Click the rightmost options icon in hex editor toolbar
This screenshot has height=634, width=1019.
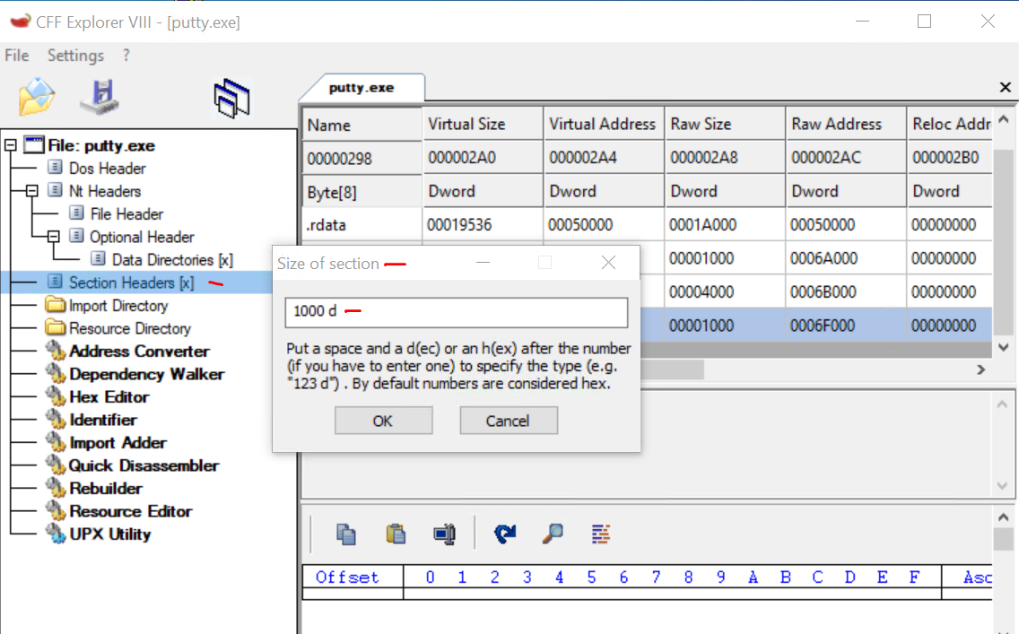pos(600,533)
